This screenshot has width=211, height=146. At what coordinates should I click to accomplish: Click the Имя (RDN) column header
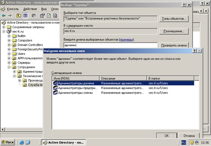pyautogui.click(x=75, y=79)
